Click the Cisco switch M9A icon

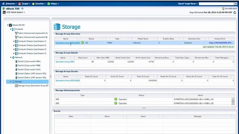[16, 61]
